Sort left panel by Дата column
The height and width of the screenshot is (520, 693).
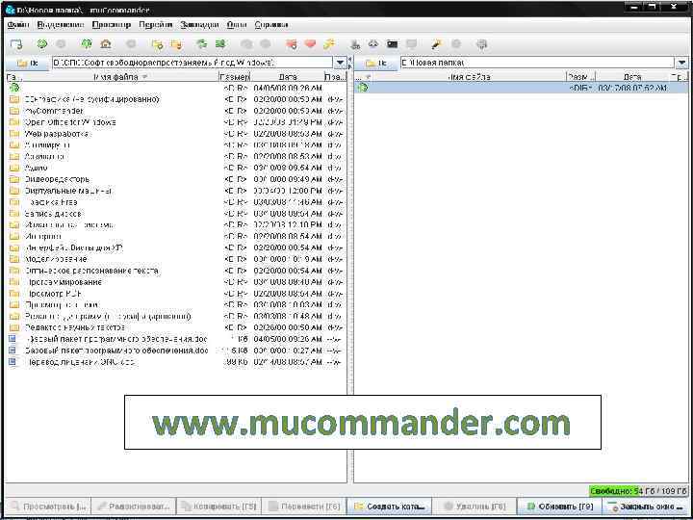[x=287, y=77]
